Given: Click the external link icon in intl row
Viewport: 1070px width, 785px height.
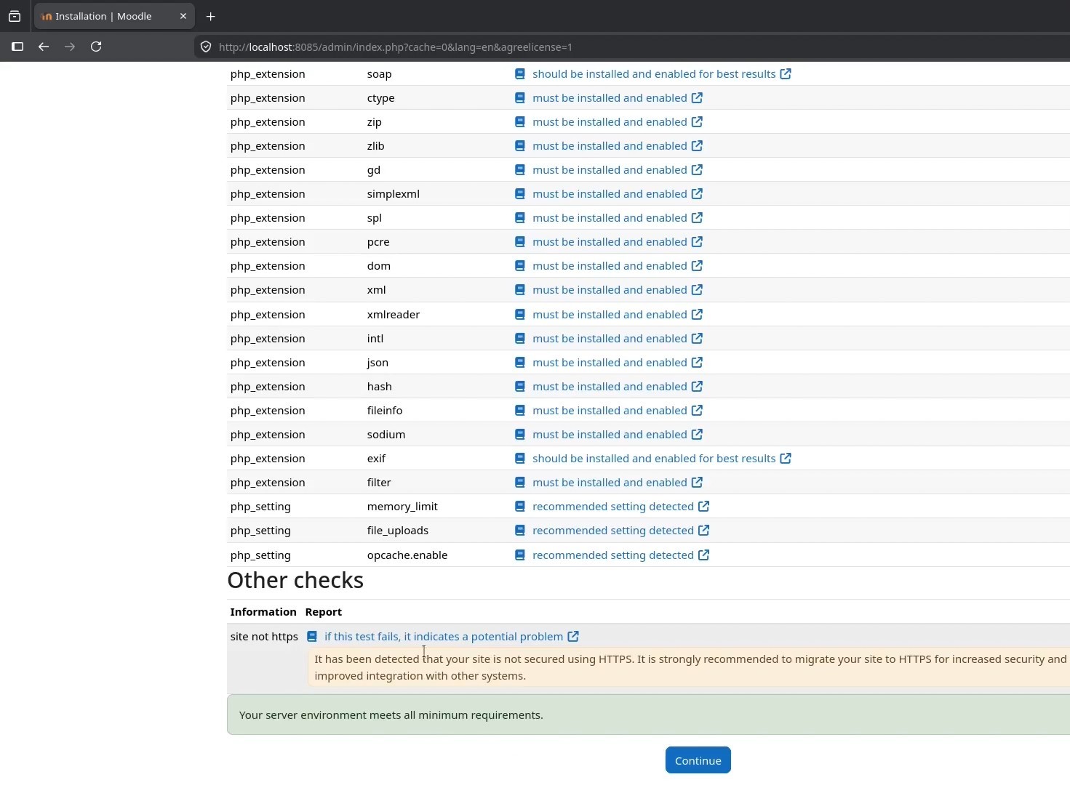Looking at the screenshot, I should pyautogui.click(x=697, y=339).
